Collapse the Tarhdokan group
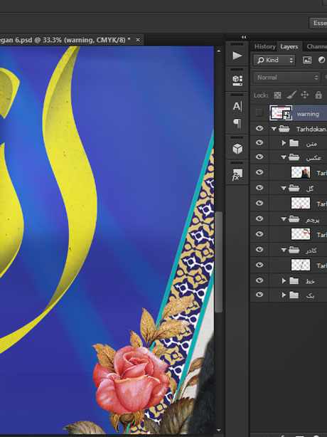The image size is (327, 437). pyautogui.click(x=274, y=129)
